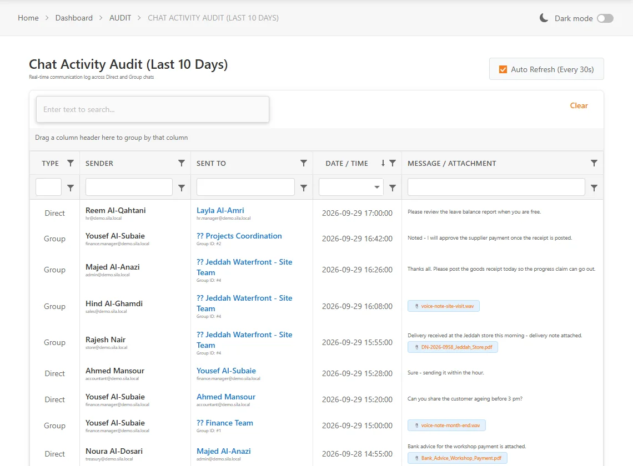Click message 'Sure - sending it within the hour.'
633x466 pixels.
tap(446, 372)
